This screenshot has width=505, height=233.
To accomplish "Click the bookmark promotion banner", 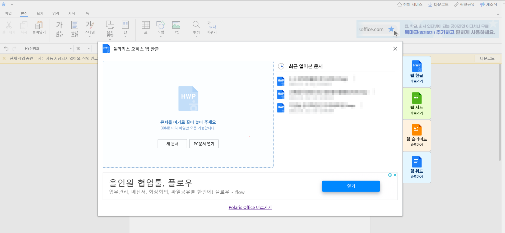I will click(428, 29).
